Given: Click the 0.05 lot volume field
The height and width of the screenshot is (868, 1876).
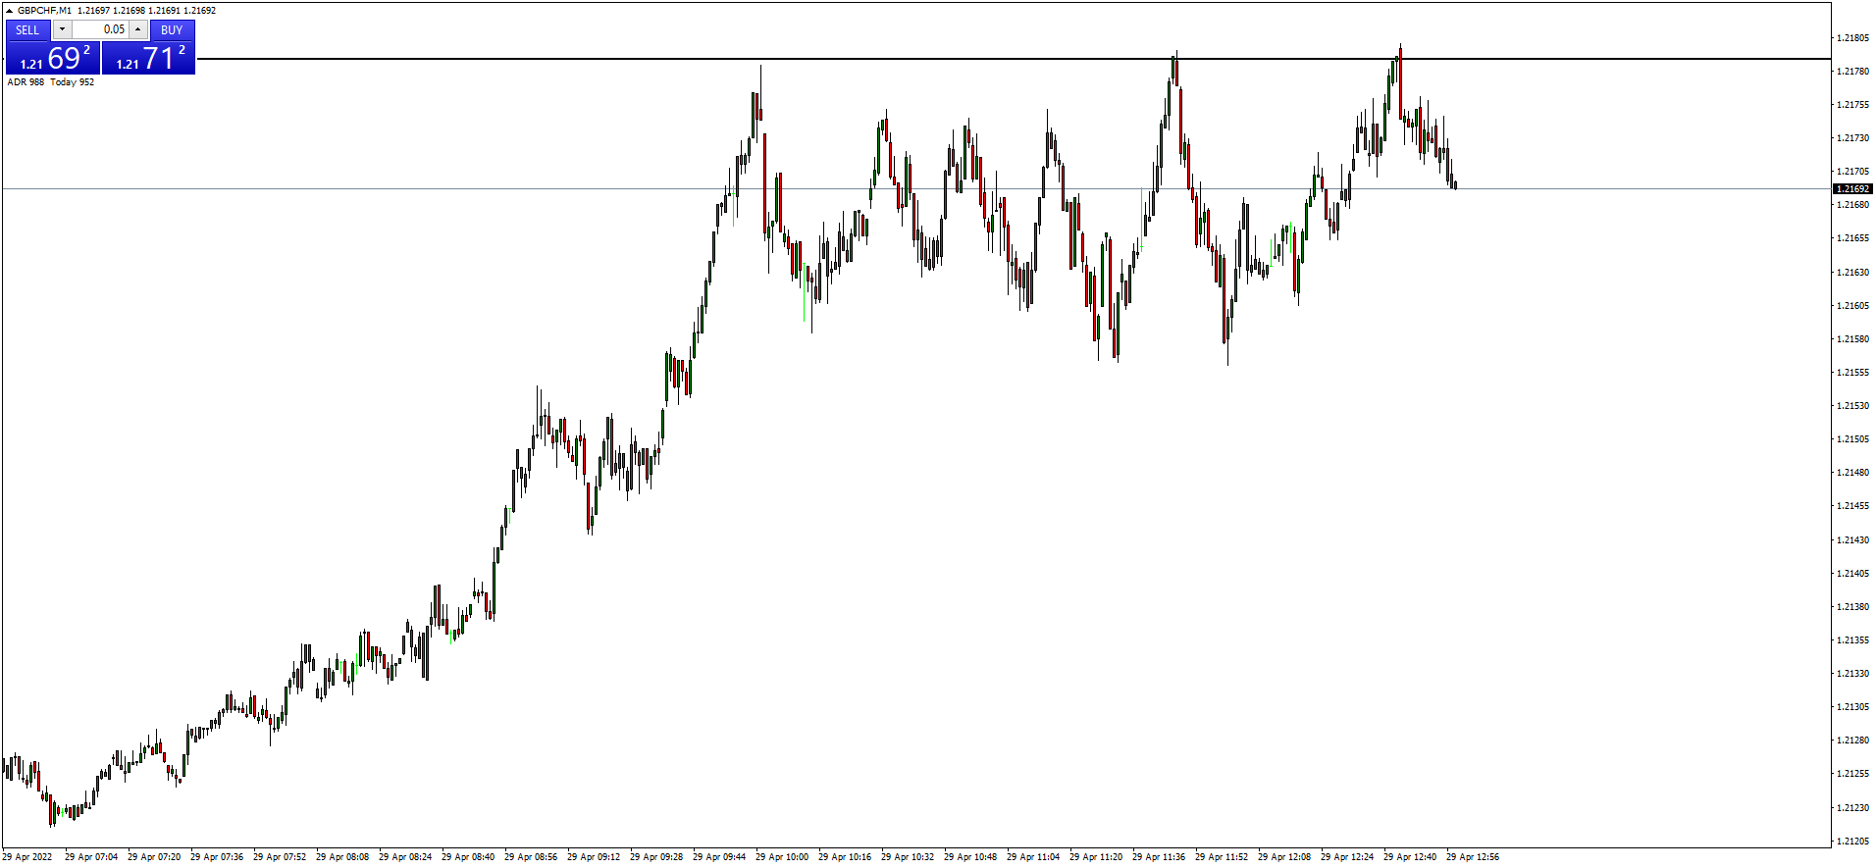Looking at the screenshot, I should (100, 29).
